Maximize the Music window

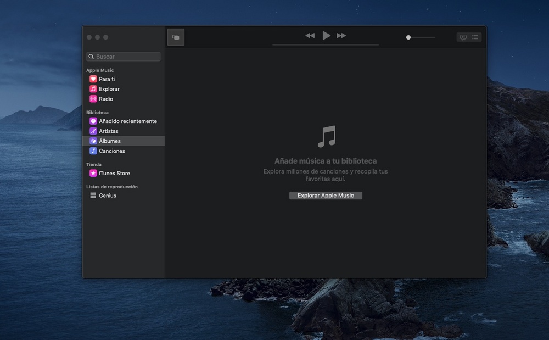coord(106,37)
